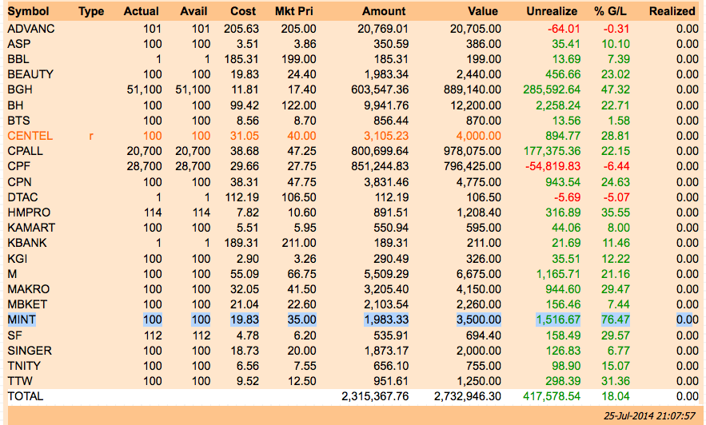Select the TTW symbol
The width and height of the screenshot is (706, 425).
pos(20,381)
